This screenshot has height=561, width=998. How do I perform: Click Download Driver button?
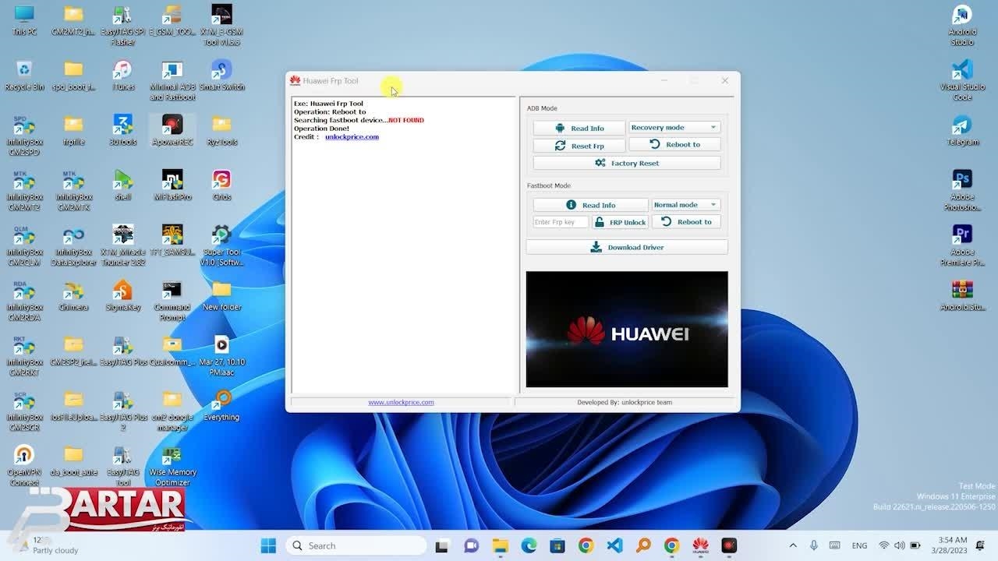[x=627, y=247]
